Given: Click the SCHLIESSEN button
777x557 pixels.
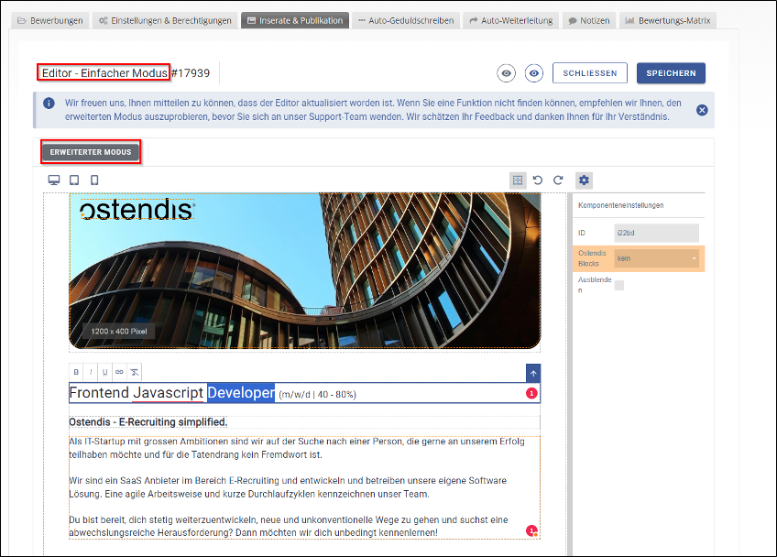Looking at the screenshot, I should tap(590, 73).
